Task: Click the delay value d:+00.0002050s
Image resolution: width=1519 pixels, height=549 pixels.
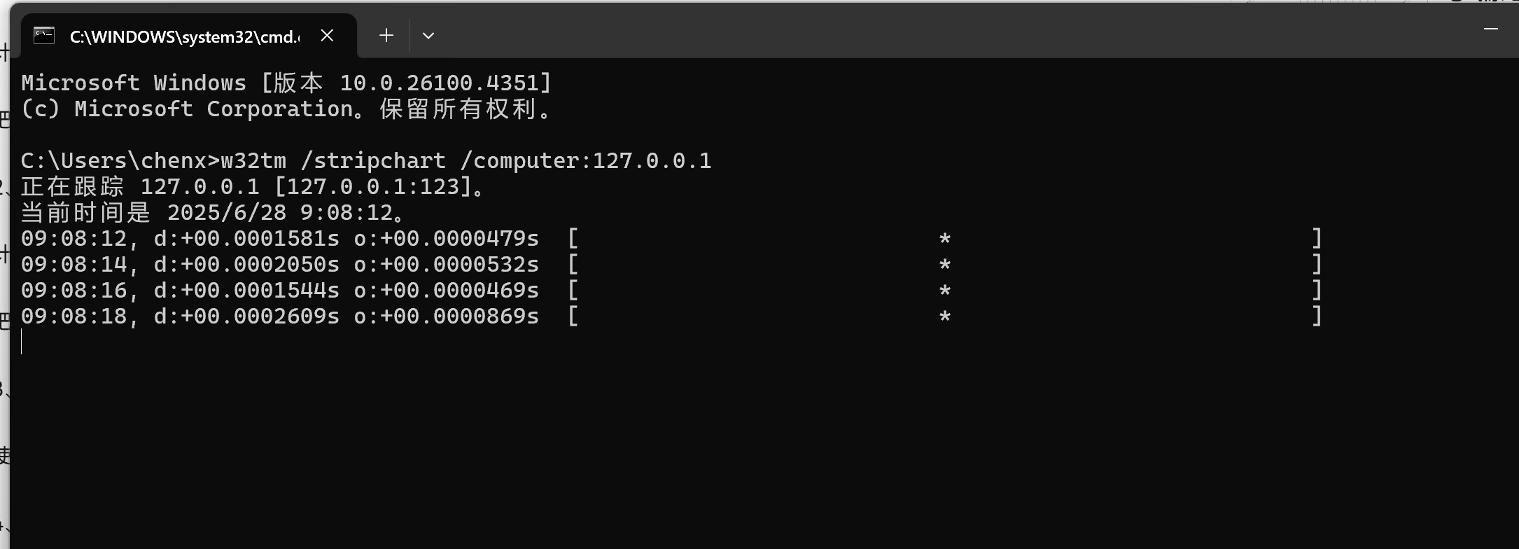Action: pos(246,264)
